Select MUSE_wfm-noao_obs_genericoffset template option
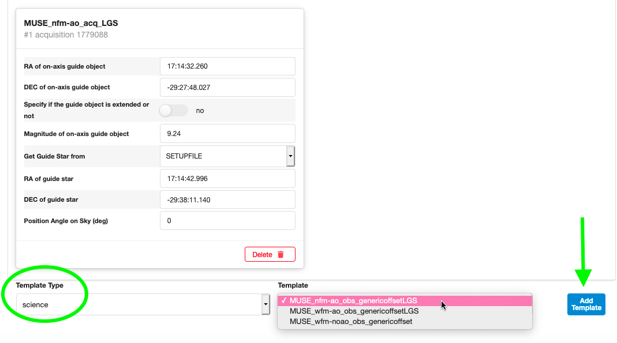 (x=405, y=322)
